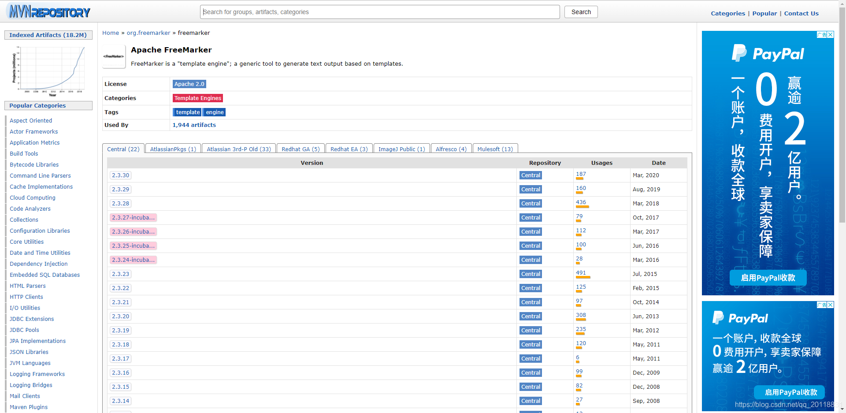Open org.freemarker breadcrumb link
The width and height of the screenshot is (846, 413).
click(148, 33)
